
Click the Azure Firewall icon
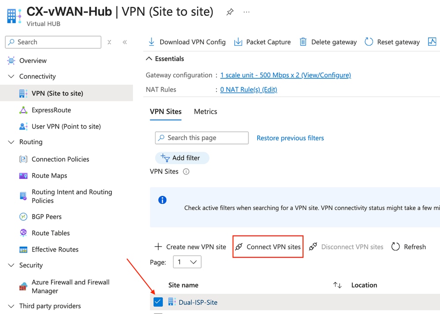(x=23, y=287)
